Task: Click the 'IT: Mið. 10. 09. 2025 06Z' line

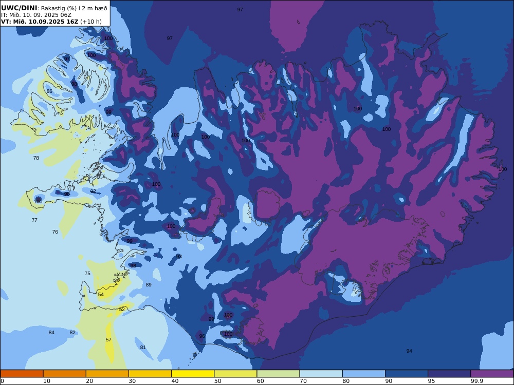Action: point(36,15)
